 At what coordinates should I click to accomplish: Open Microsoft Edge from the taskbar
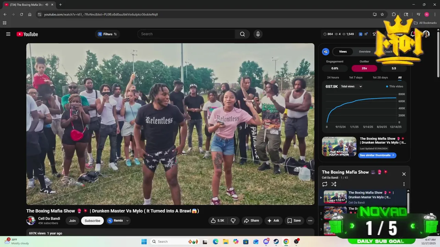click(216, 242)
